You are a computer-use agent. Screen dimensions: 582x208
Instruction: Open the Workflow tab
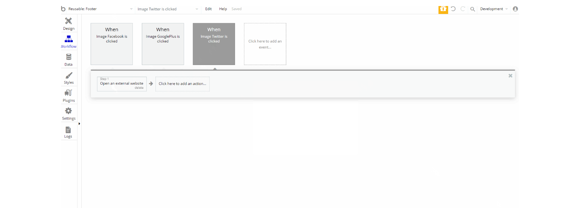click(x=69, y=42)
